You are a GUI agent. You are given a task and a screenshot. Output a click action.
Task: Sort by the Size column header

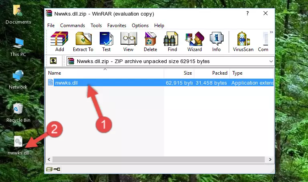[x=179, y=73]
